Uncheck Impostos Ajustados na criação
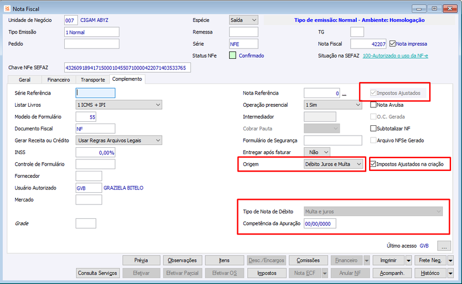 tap(373, 164)
